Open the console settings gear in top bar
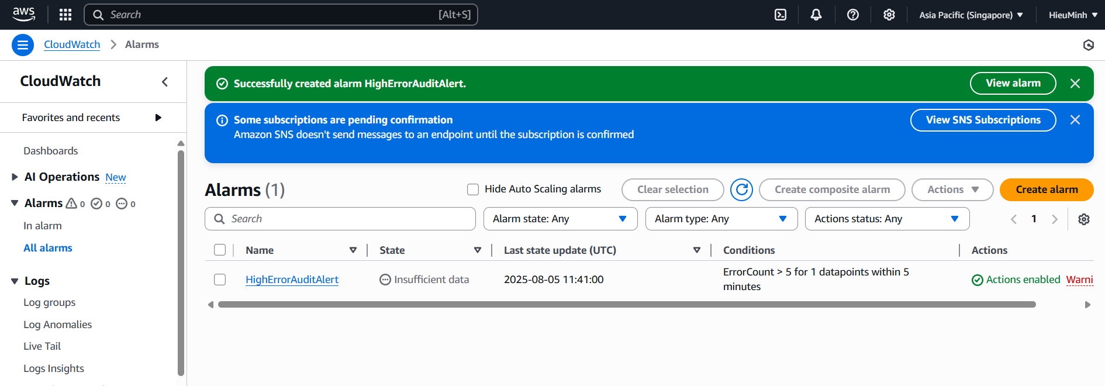The height and width of the screenshot is (386, 1105). (x=889, y=15)
